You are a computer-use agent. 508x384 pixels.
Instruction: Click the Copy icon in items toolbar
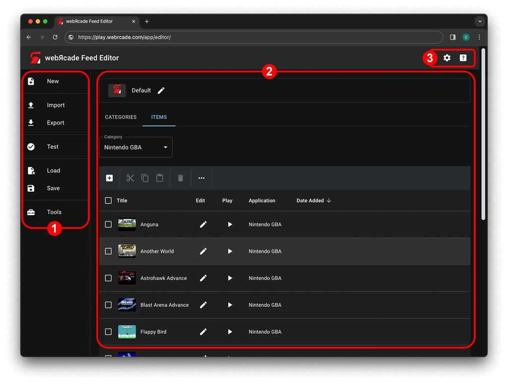click(x=145, y=178)
